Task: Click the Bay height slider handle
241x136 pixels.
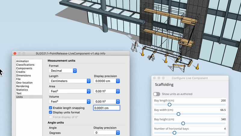Action: pos(183,123)
